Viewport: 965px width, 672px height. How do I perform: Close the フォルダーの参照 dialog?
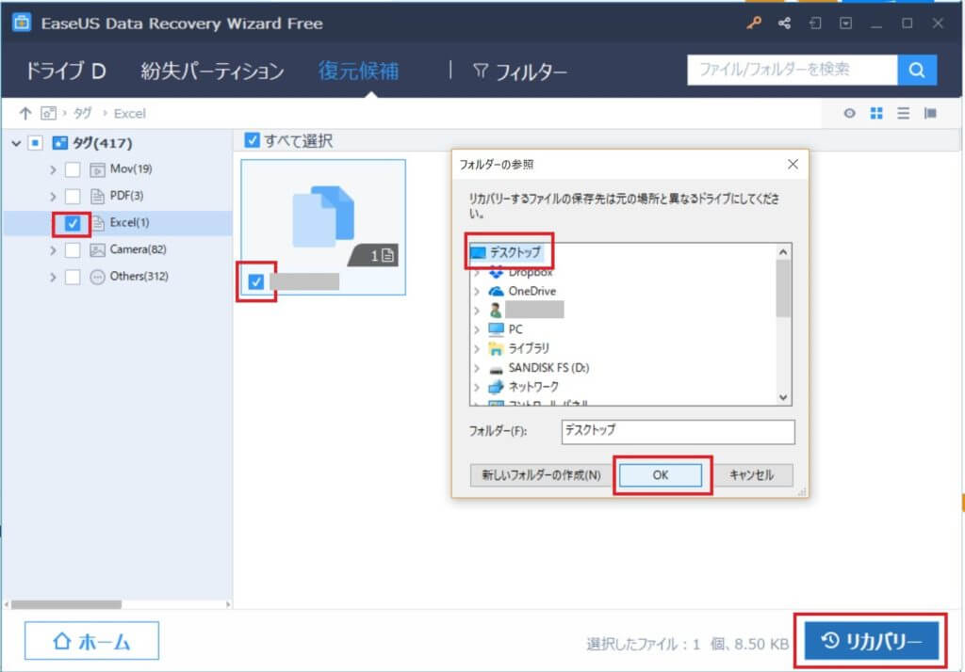pyautogui.click(x=793, y=164)
